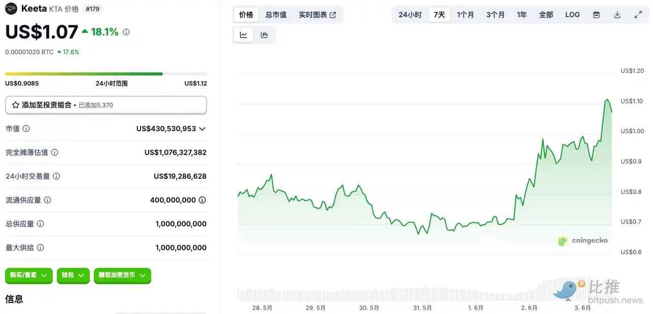Click info icon next to 市值
Viewport: 653px width, 314px height.
(x=26, y=129)
